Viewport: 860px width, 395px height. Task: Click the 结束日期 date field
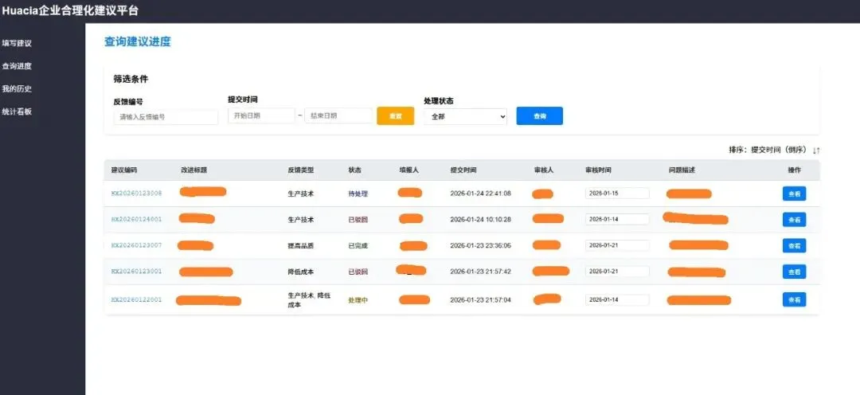click(x=338, y=115)
